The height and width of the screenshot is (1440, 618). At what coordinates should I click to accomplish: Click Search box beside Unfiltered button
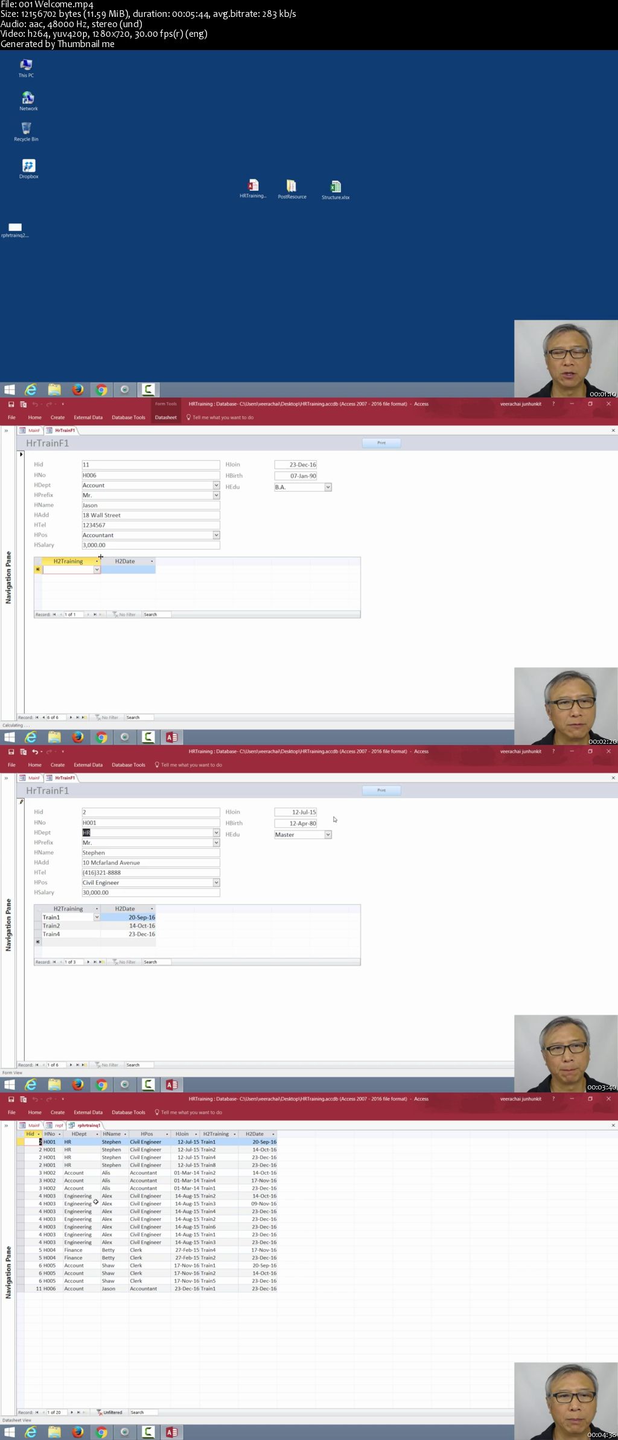pyautogui.click(x=144, y=1412)
